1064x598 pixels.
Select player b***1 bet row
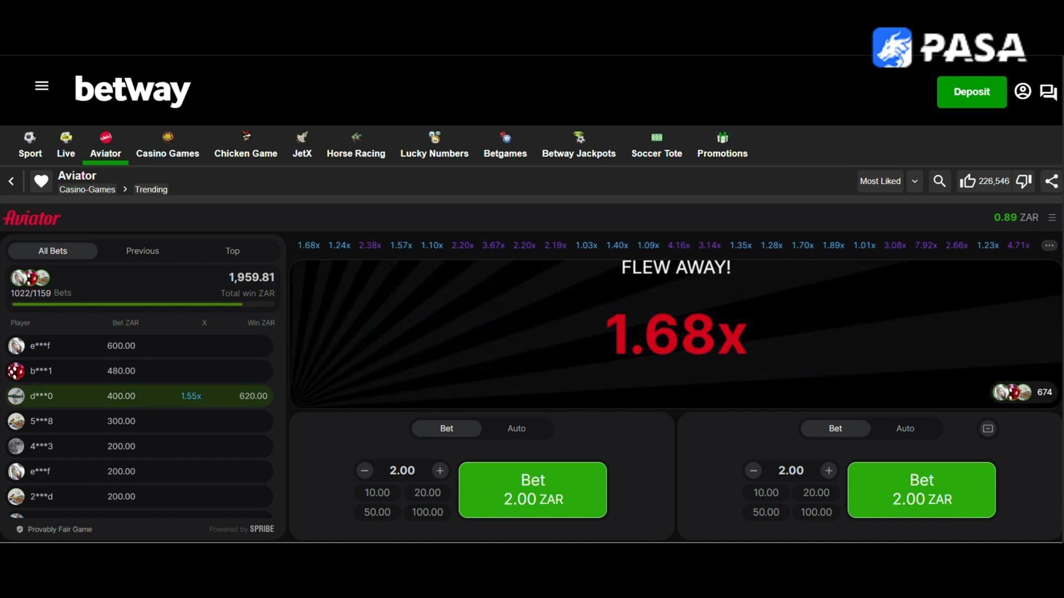(x=139, y=371)
